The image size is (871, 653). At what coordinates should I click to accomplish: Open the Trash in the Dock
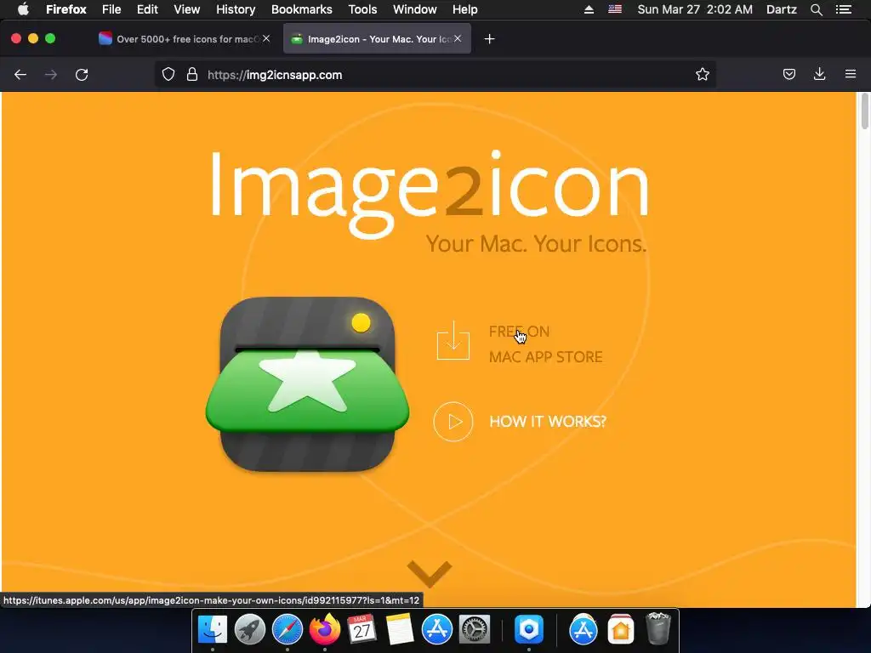658,628
